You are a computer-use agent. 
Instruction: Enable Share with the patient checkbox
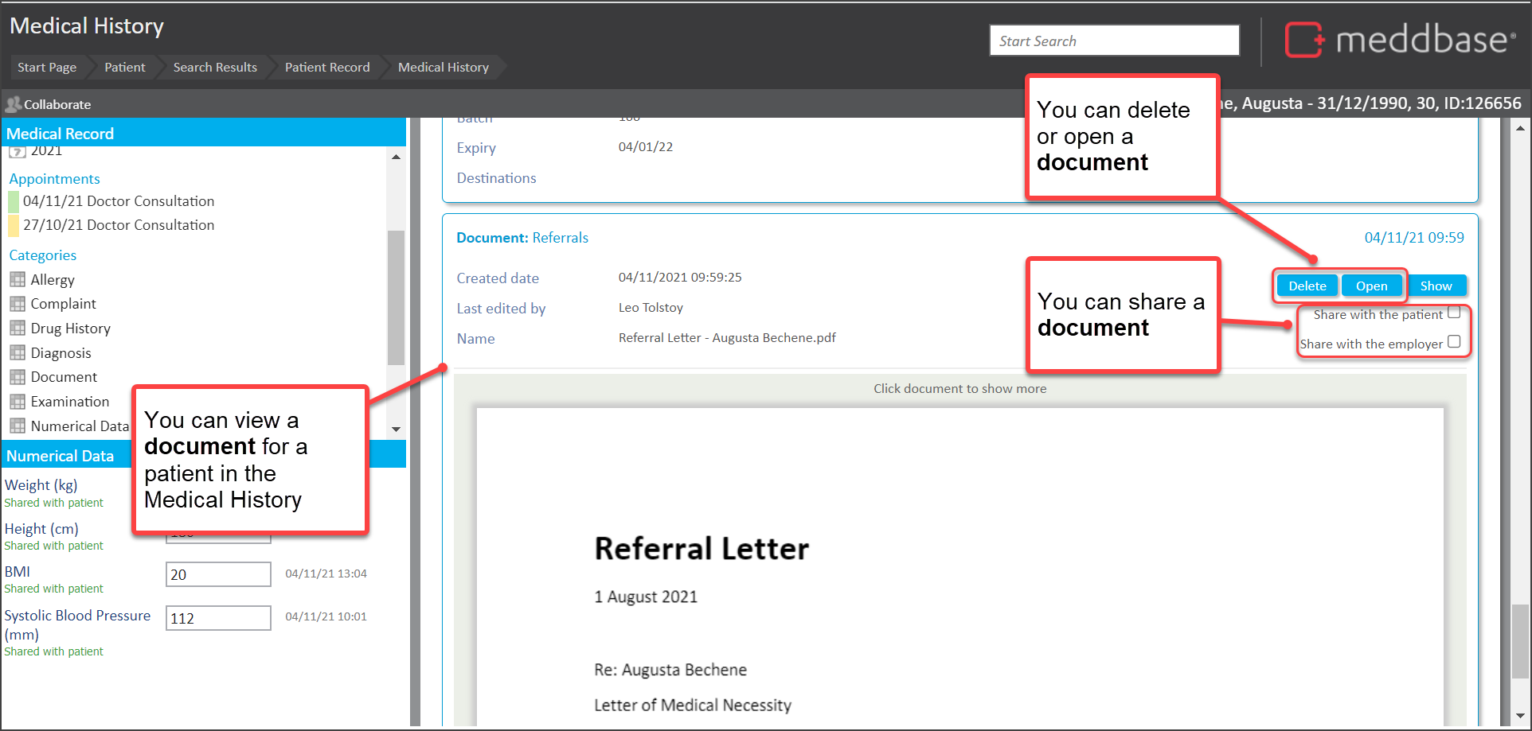point(1454,313)
